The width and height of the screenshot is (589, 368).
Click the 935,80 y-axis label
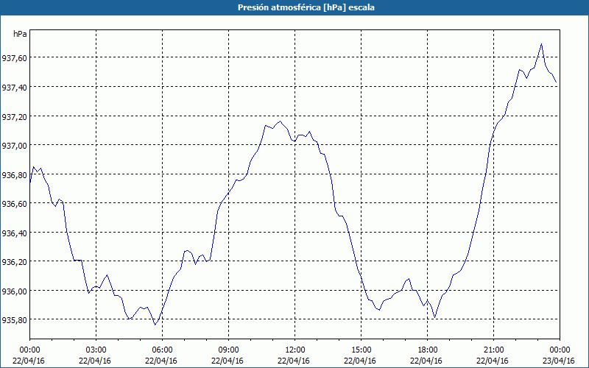click(x=14, y=320)
